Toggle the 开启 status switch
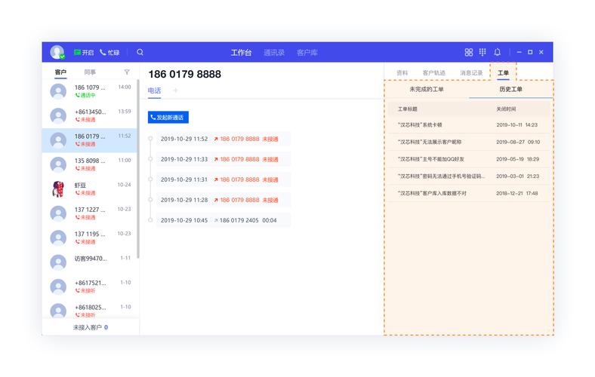 pyautogui.click(x=84, y=52)
